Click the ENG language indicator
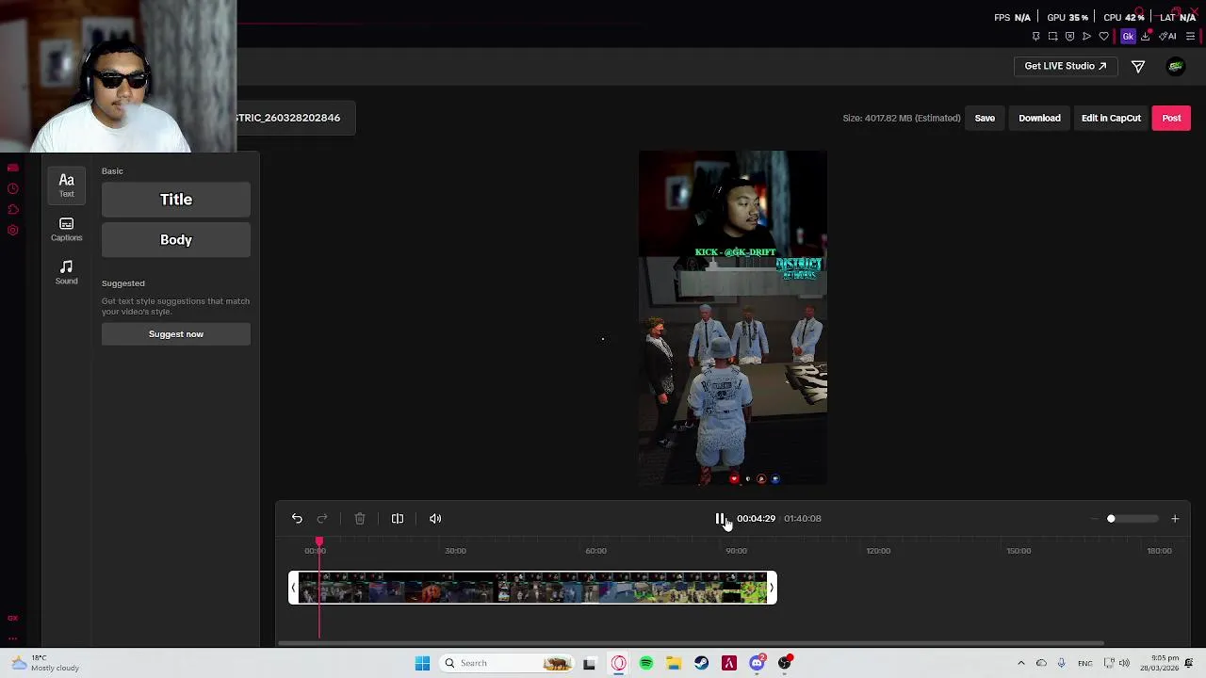 [x=1084, y=663]
